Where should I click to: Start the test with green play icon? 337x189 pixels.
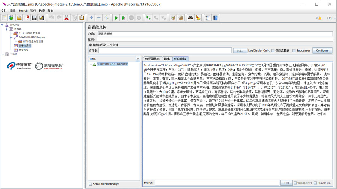pos(116,18)
